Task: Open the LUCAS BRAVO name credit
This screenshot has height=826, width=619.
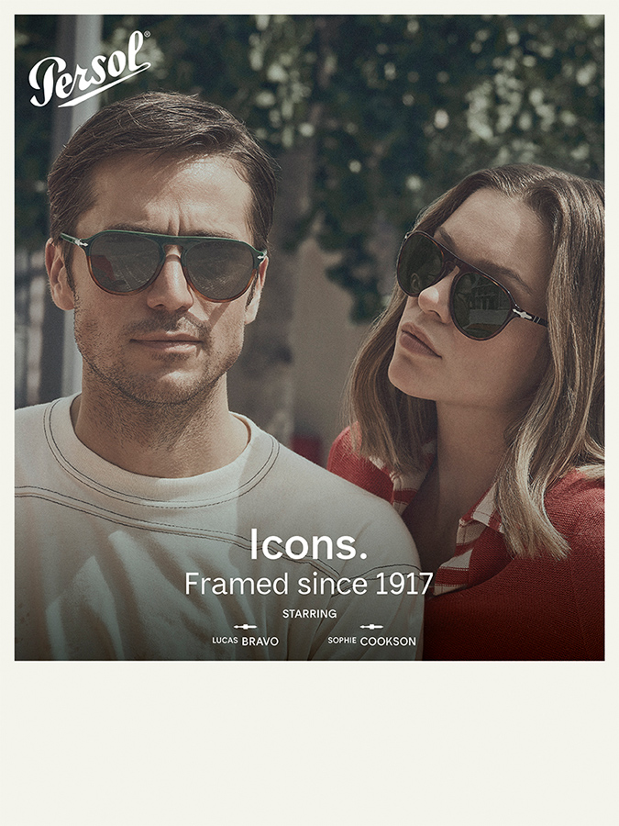Action: coord(245,642)
